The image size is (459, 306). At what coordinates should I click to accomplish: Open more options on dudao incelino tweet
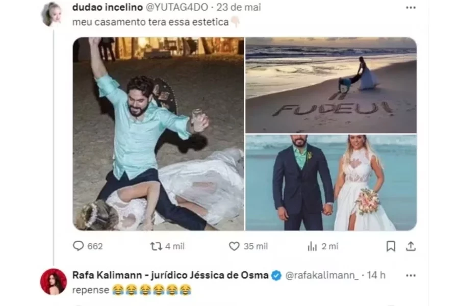pyautogui.click(x=411, y=8)
